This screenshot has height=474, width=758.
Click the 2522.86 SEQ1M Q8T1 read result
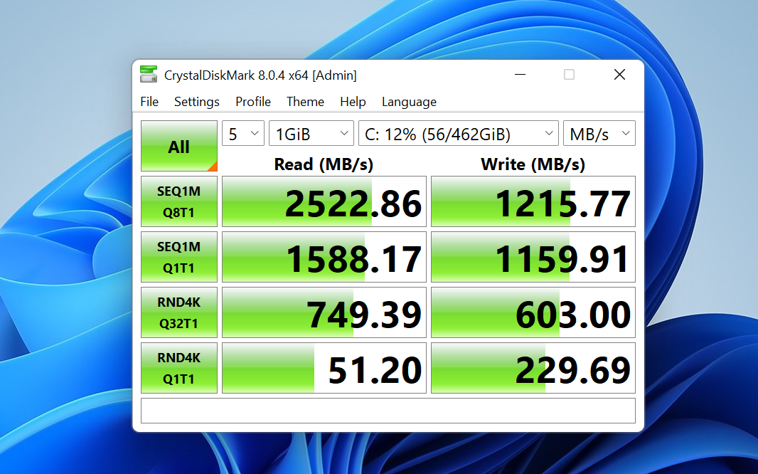(324, 201)
